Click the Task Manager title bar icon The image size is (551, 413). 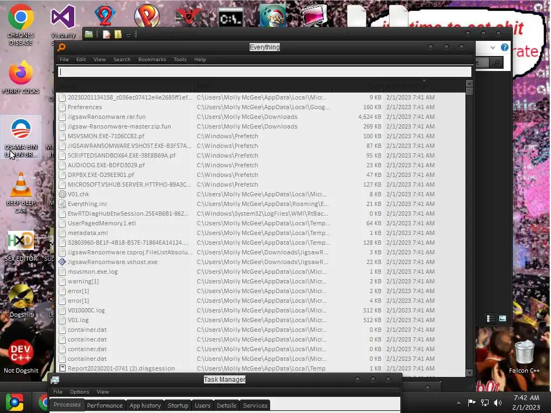pyautogui.click(x=55, y=380)
